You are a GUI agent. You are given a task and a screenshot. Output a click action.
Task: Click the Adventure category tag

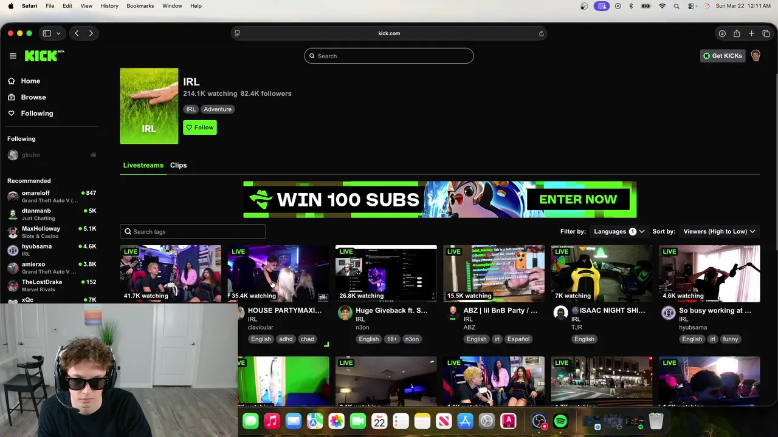tap(218, 109)
